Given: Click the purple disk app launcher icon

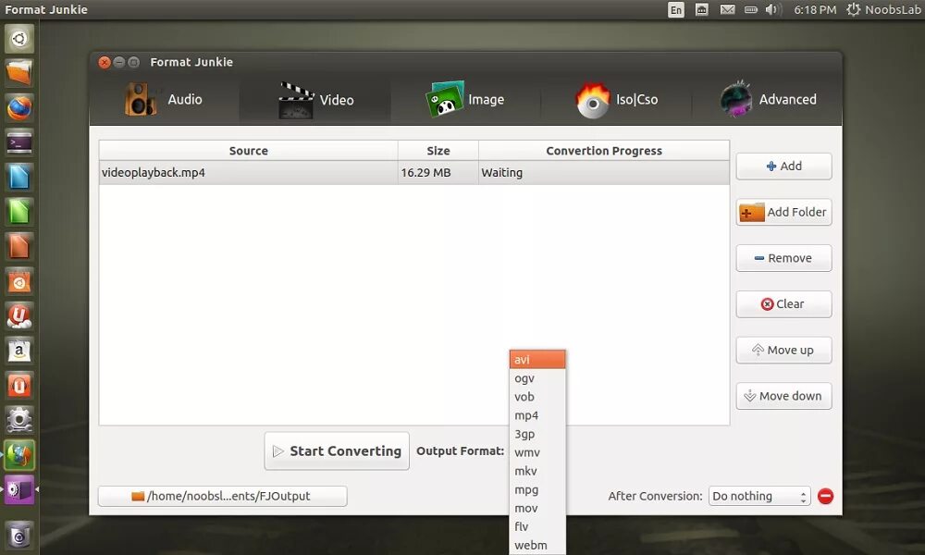Looking at the screenshot, I should tap(19, 490).
